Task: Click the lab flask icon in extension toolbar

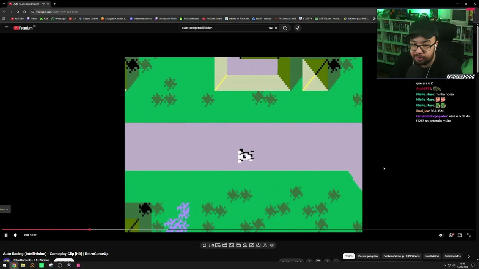Action: coord(265,245)
